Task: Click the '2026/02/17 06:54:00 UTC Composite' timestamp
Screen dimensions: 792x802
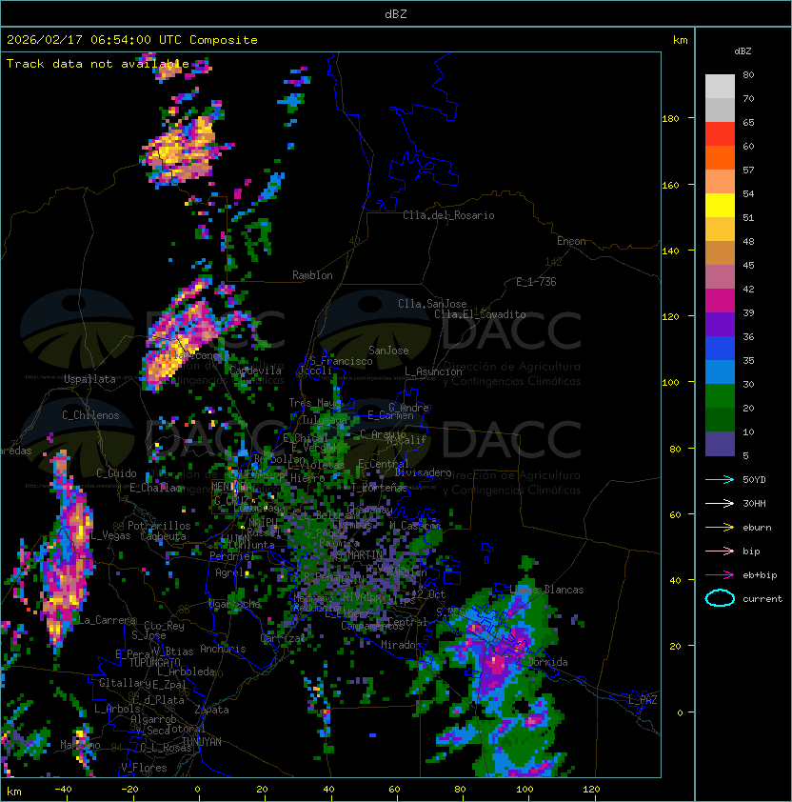Action: (132, 40)
